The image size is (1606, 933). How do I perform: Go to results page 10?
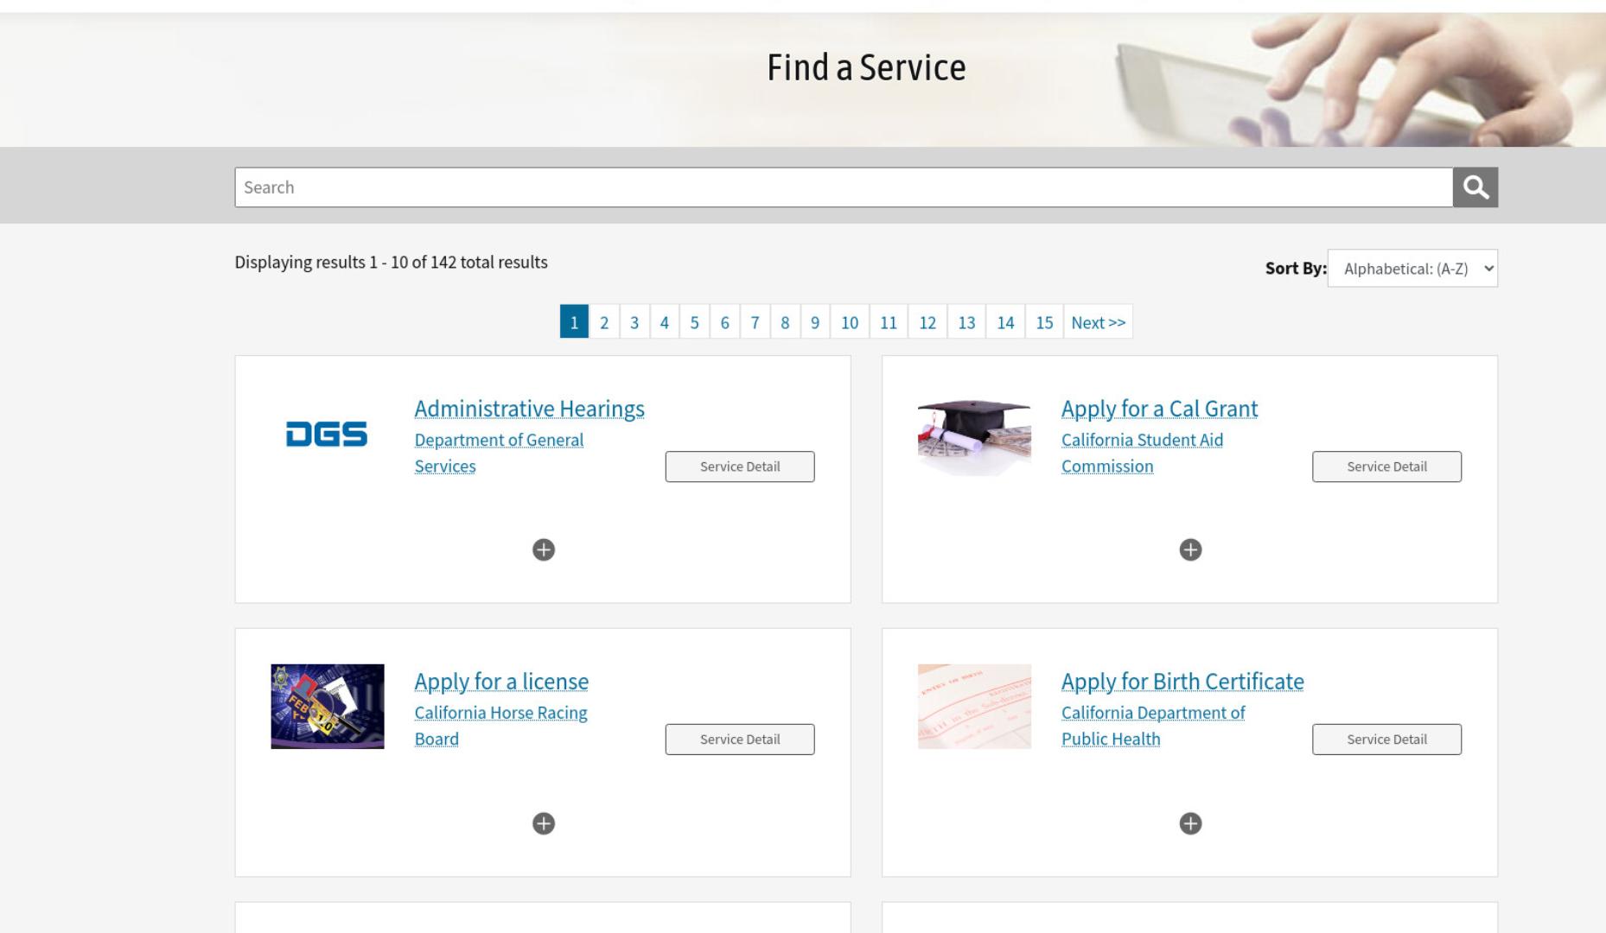pos(850,322)
